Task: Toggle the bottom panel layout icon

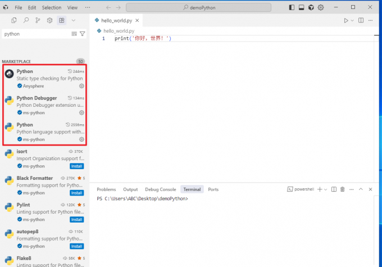Action: (x=301, y=7)
